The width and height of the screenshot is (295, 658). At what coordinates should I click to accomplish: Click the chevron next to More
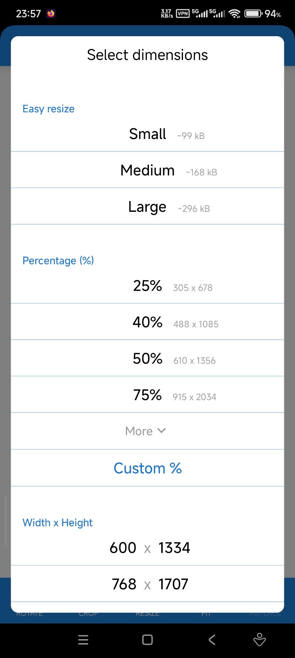click(162, 431)
